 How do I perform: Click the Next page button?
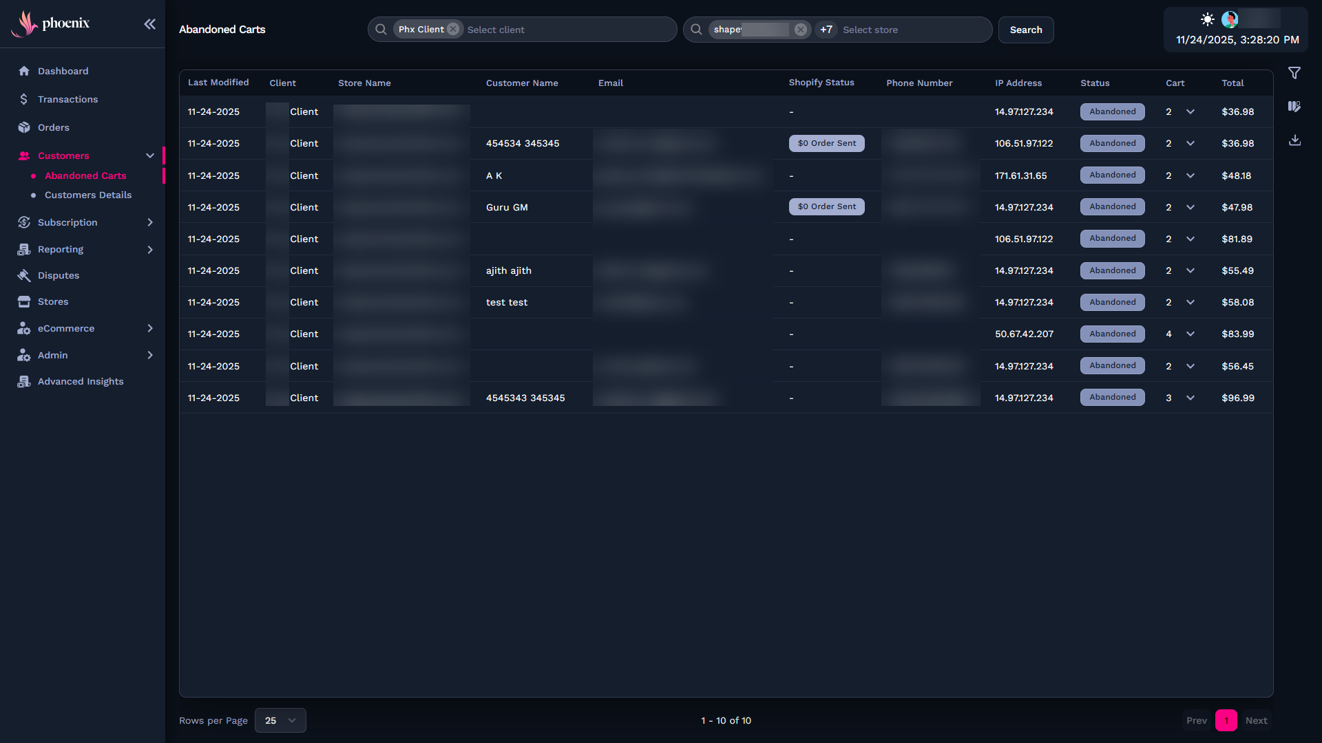click(1256, 720)
